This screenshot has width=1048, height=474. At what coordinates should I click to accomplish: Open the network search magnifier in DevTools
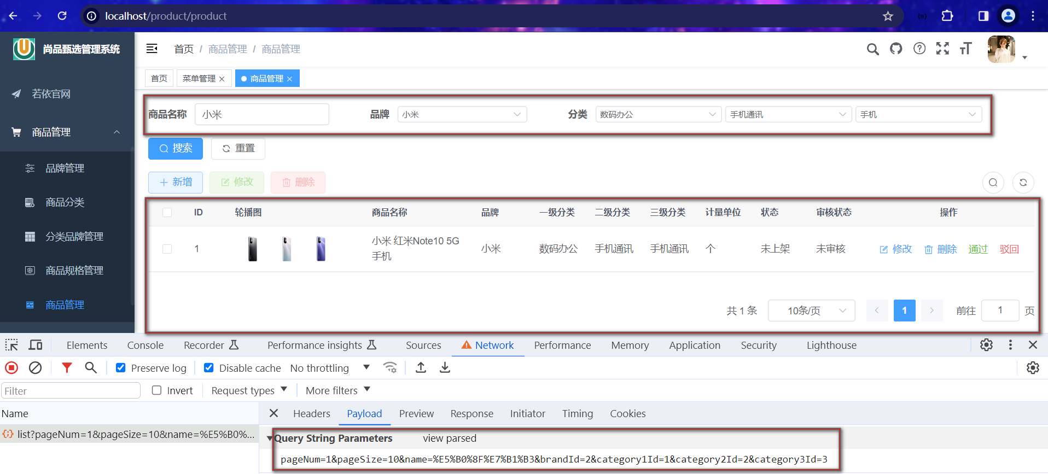click(91, 368)
